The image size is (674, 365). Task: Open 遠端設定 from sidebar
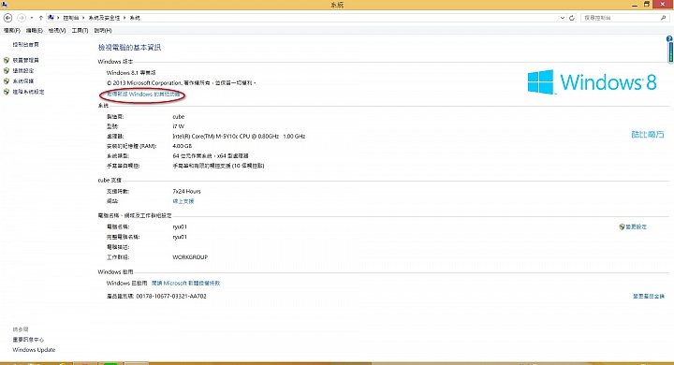click(x=23, y=70)
